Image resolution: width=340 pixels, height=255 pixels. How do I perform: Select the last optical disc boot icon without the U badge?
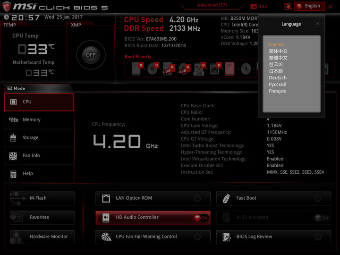click(246, 69)
